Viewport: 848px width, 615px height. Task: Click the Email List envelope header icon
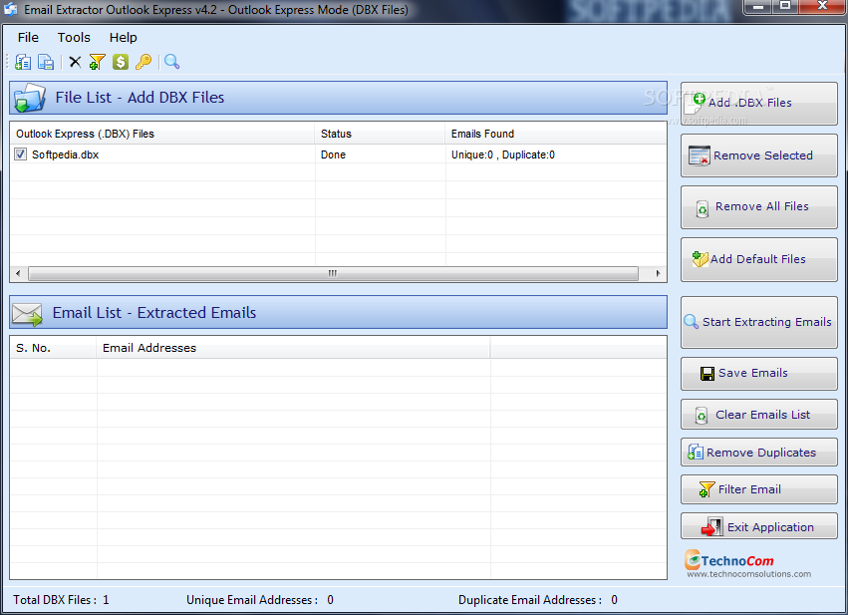pyautogui.click(x=27, y=314)
